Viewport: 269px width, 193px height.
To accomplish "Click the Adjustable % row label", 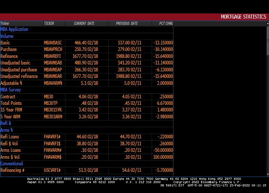I will pyautogui.click(x=11, y=83).
